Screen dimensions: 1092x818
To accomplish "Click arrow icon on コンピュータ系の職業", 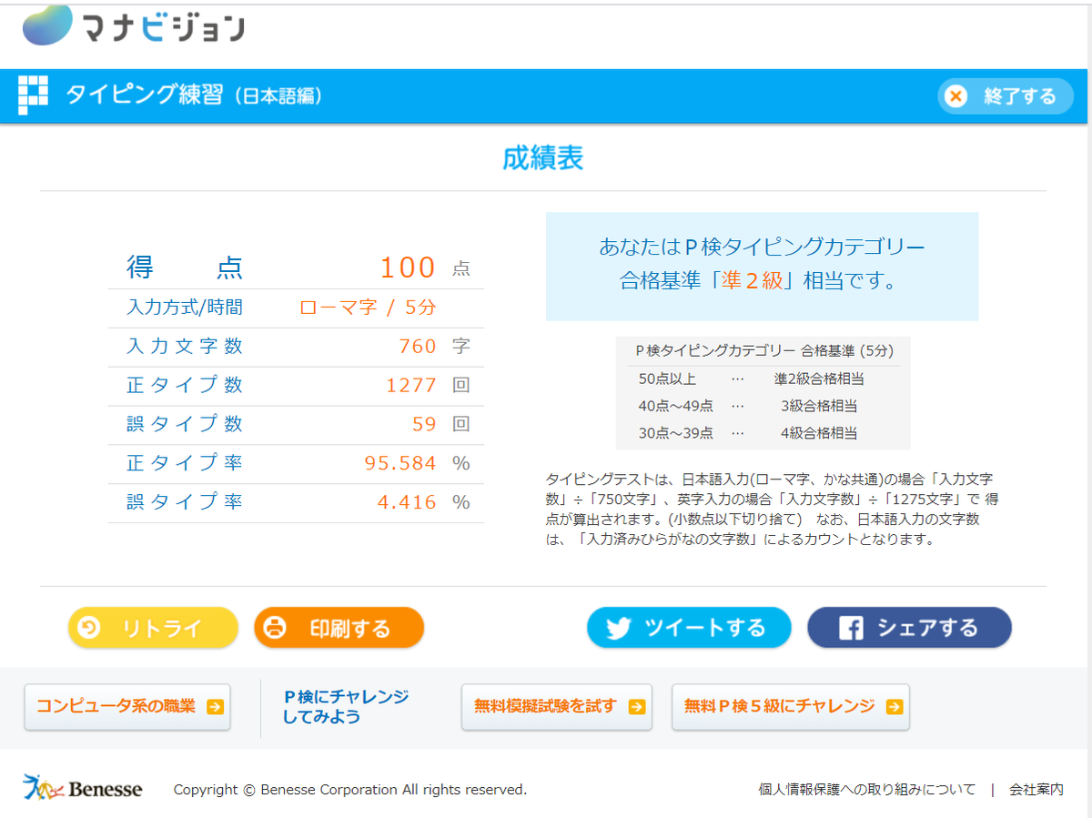I will coord(215,707).
